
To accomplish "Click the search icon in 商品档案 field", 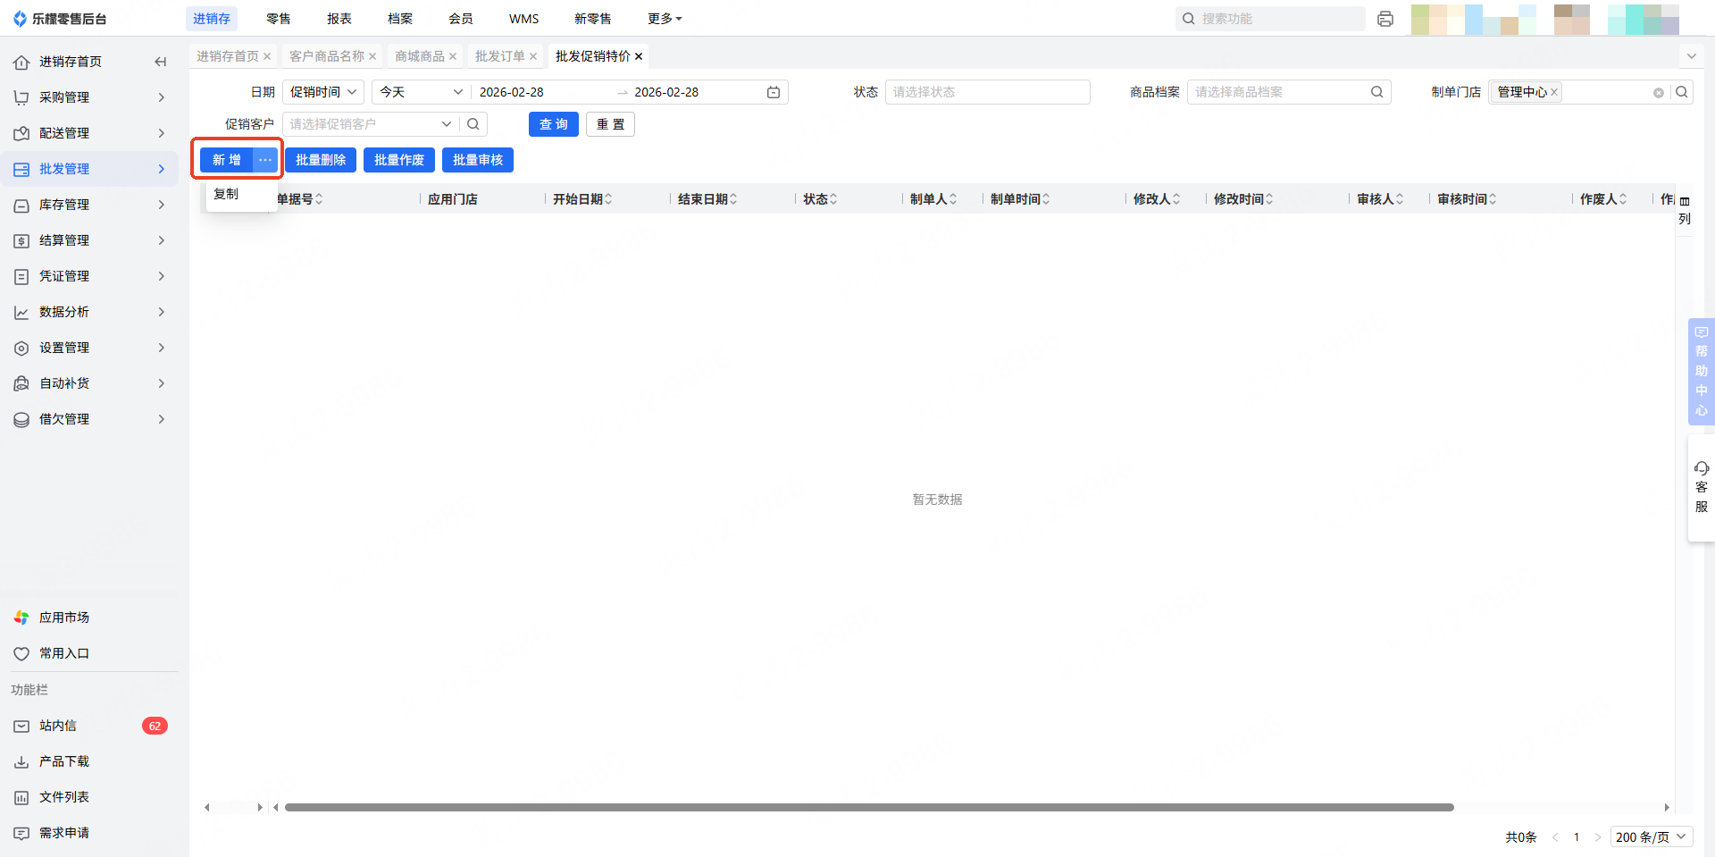I will (x=1377, y=92).
